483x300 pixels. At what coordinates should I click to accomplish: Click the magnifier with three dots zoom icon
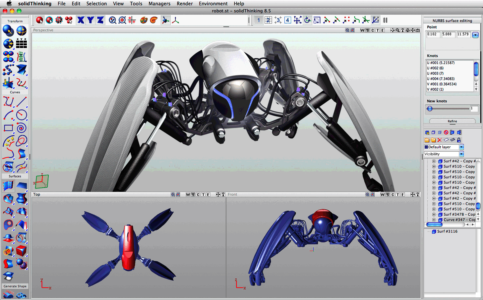point(113,20)
